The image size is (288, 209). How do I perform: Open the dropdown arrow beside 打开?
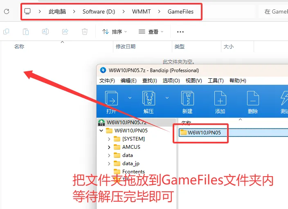click(x=130, y=98)
